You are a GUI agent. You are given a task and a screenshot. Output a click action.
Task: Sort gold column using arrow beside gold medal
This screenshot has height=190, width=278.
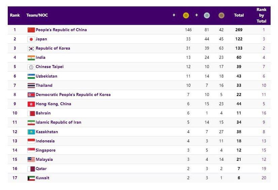tap(197, 15)
